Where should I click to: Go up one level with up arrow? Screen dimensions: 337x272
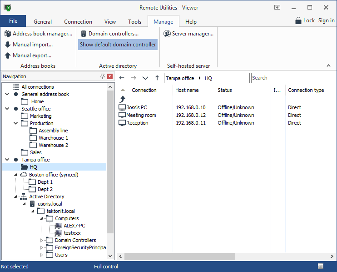point(157,78)
